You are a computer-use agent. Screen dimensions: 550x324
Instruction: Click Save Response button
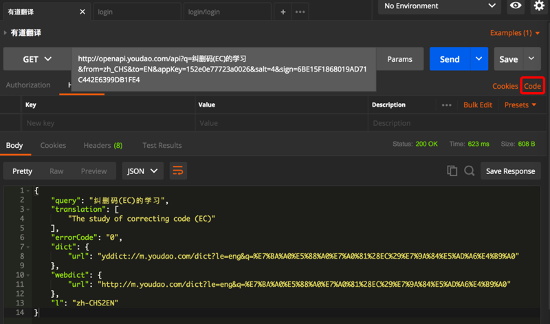tap(510, 171)
